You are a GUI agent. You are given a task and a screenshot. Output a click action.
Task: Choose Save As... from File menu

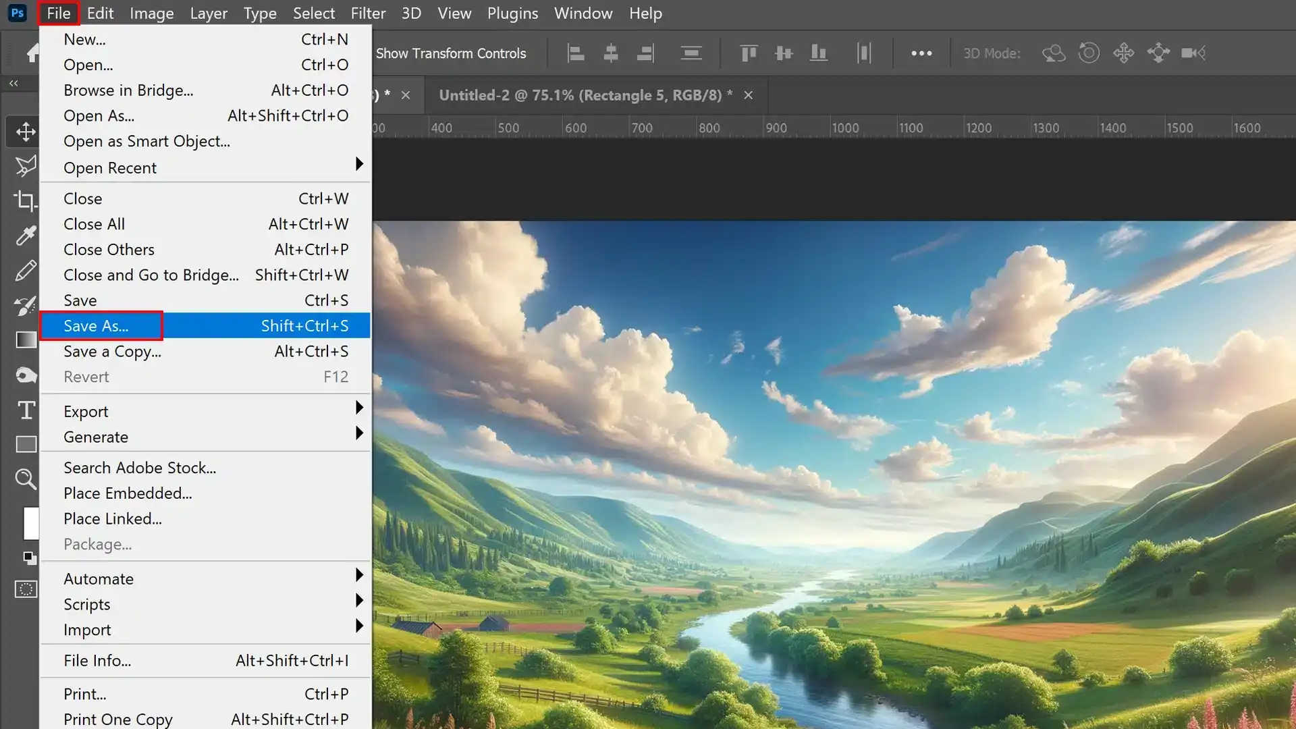pos(205,325)
